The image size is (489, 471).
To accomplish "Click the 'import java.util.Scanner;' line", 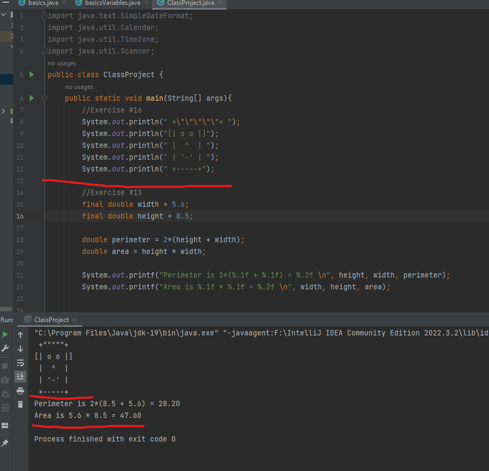I will [101, 51].
